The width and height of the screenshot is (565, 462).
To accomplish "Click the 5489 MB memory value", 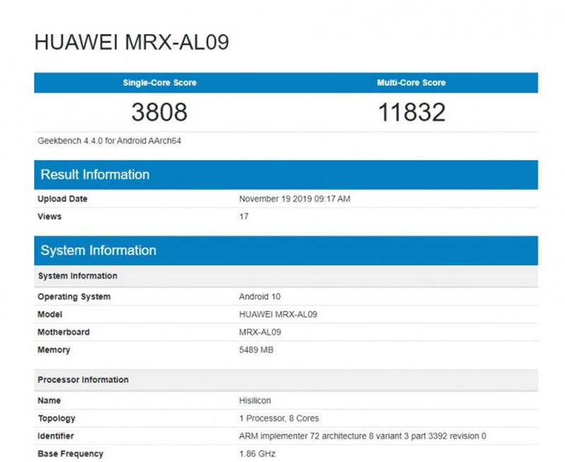I will point(256,350).
